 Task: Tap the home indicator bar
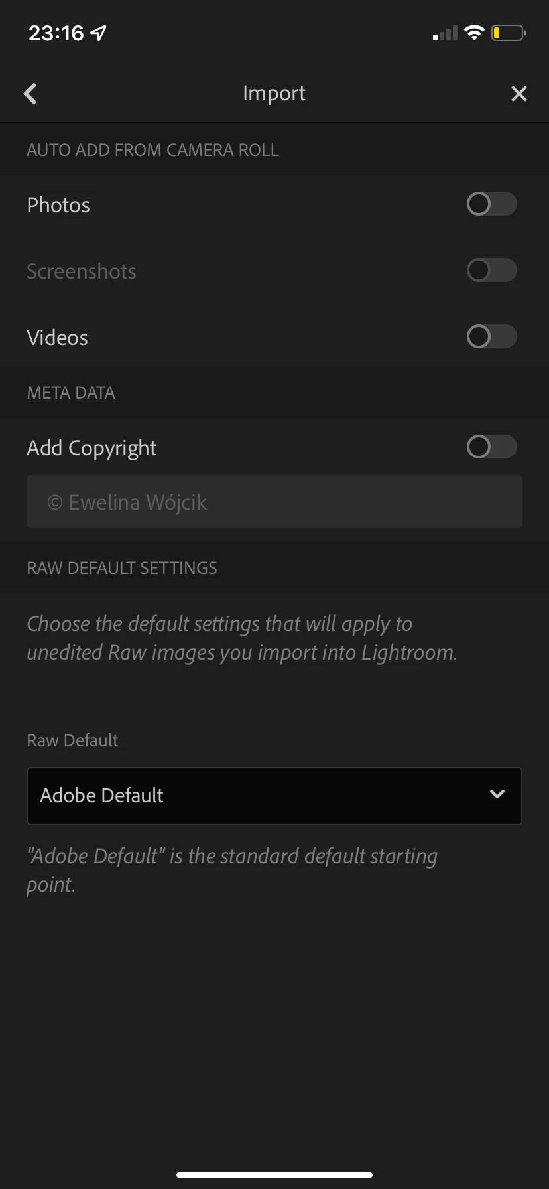pyautogui.click(x=274, y=1175)
